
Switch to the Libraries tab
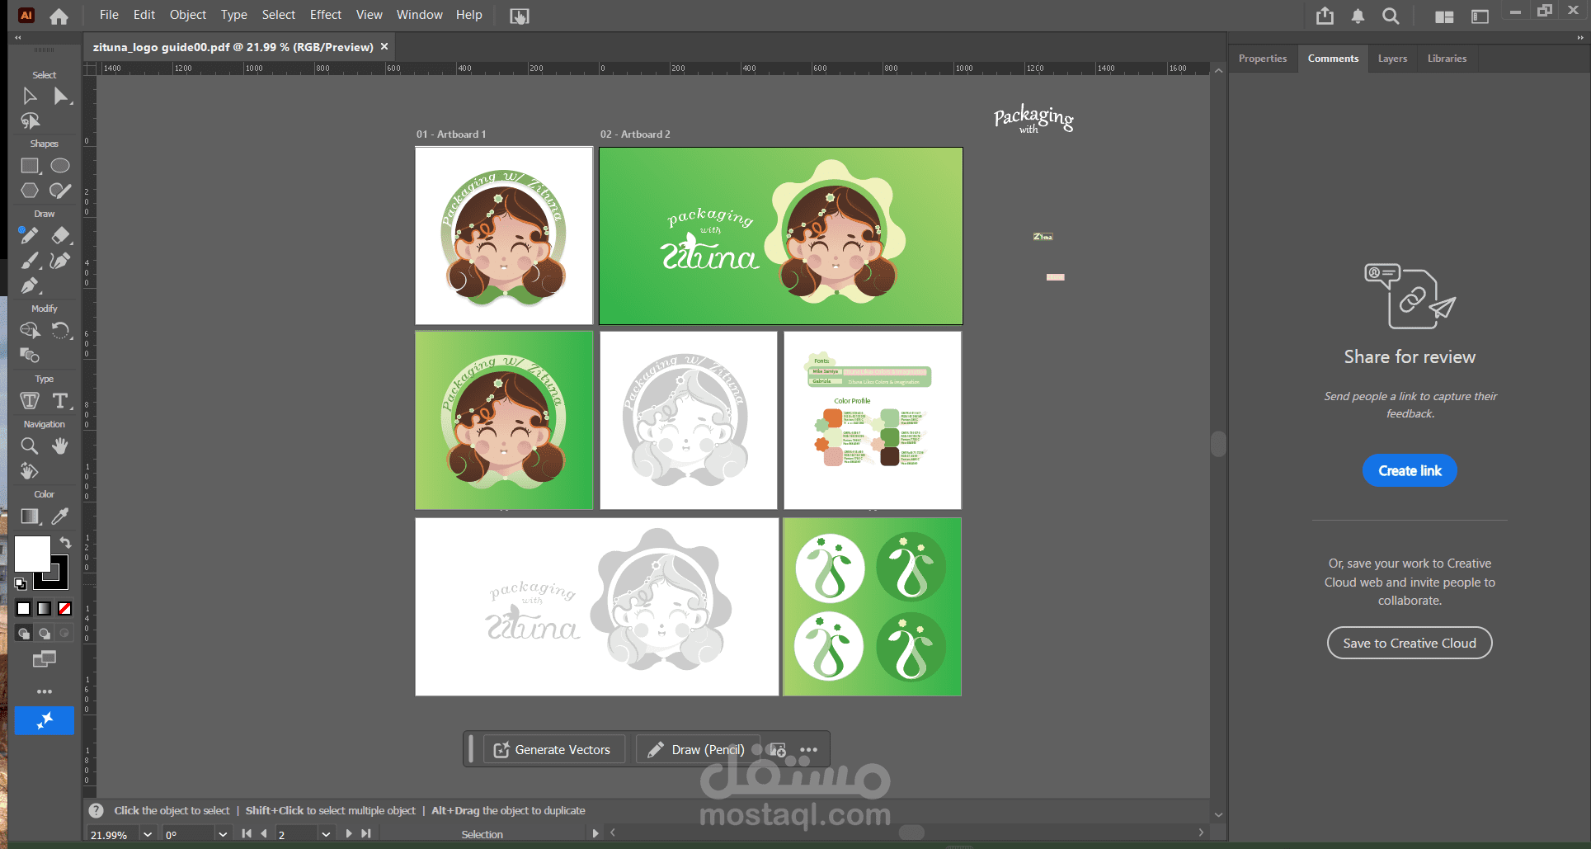coord(1447,59)
